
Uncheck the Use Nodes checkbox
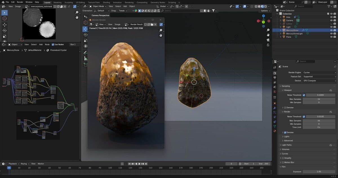coord(53,44)
